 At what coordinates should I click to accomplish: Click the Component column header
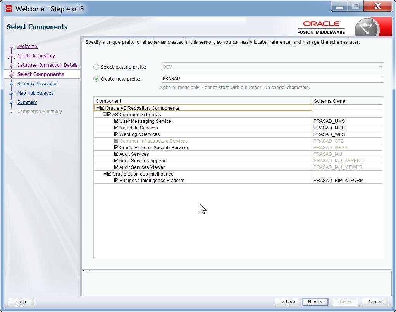[203, 101]
